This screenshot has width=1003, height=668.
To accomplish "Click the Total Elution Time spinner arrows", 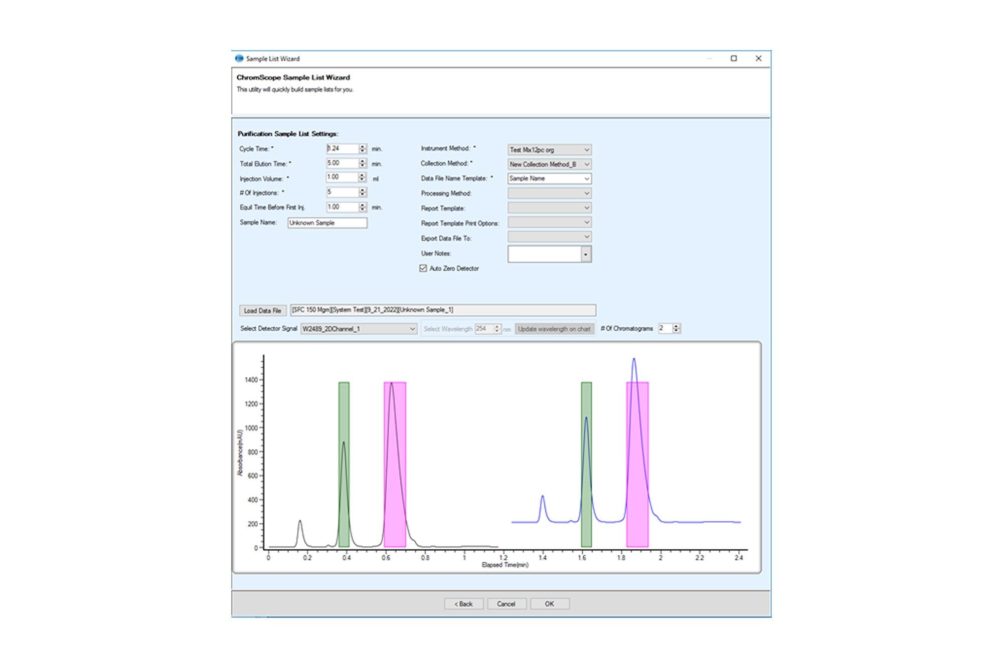I will click(363, 163).
